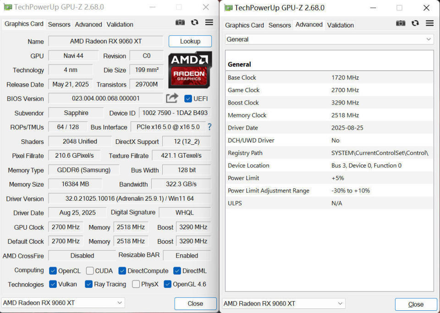Click refresh icon in right GPU-Z window
The image size is (440, 313).
(415, 23)
